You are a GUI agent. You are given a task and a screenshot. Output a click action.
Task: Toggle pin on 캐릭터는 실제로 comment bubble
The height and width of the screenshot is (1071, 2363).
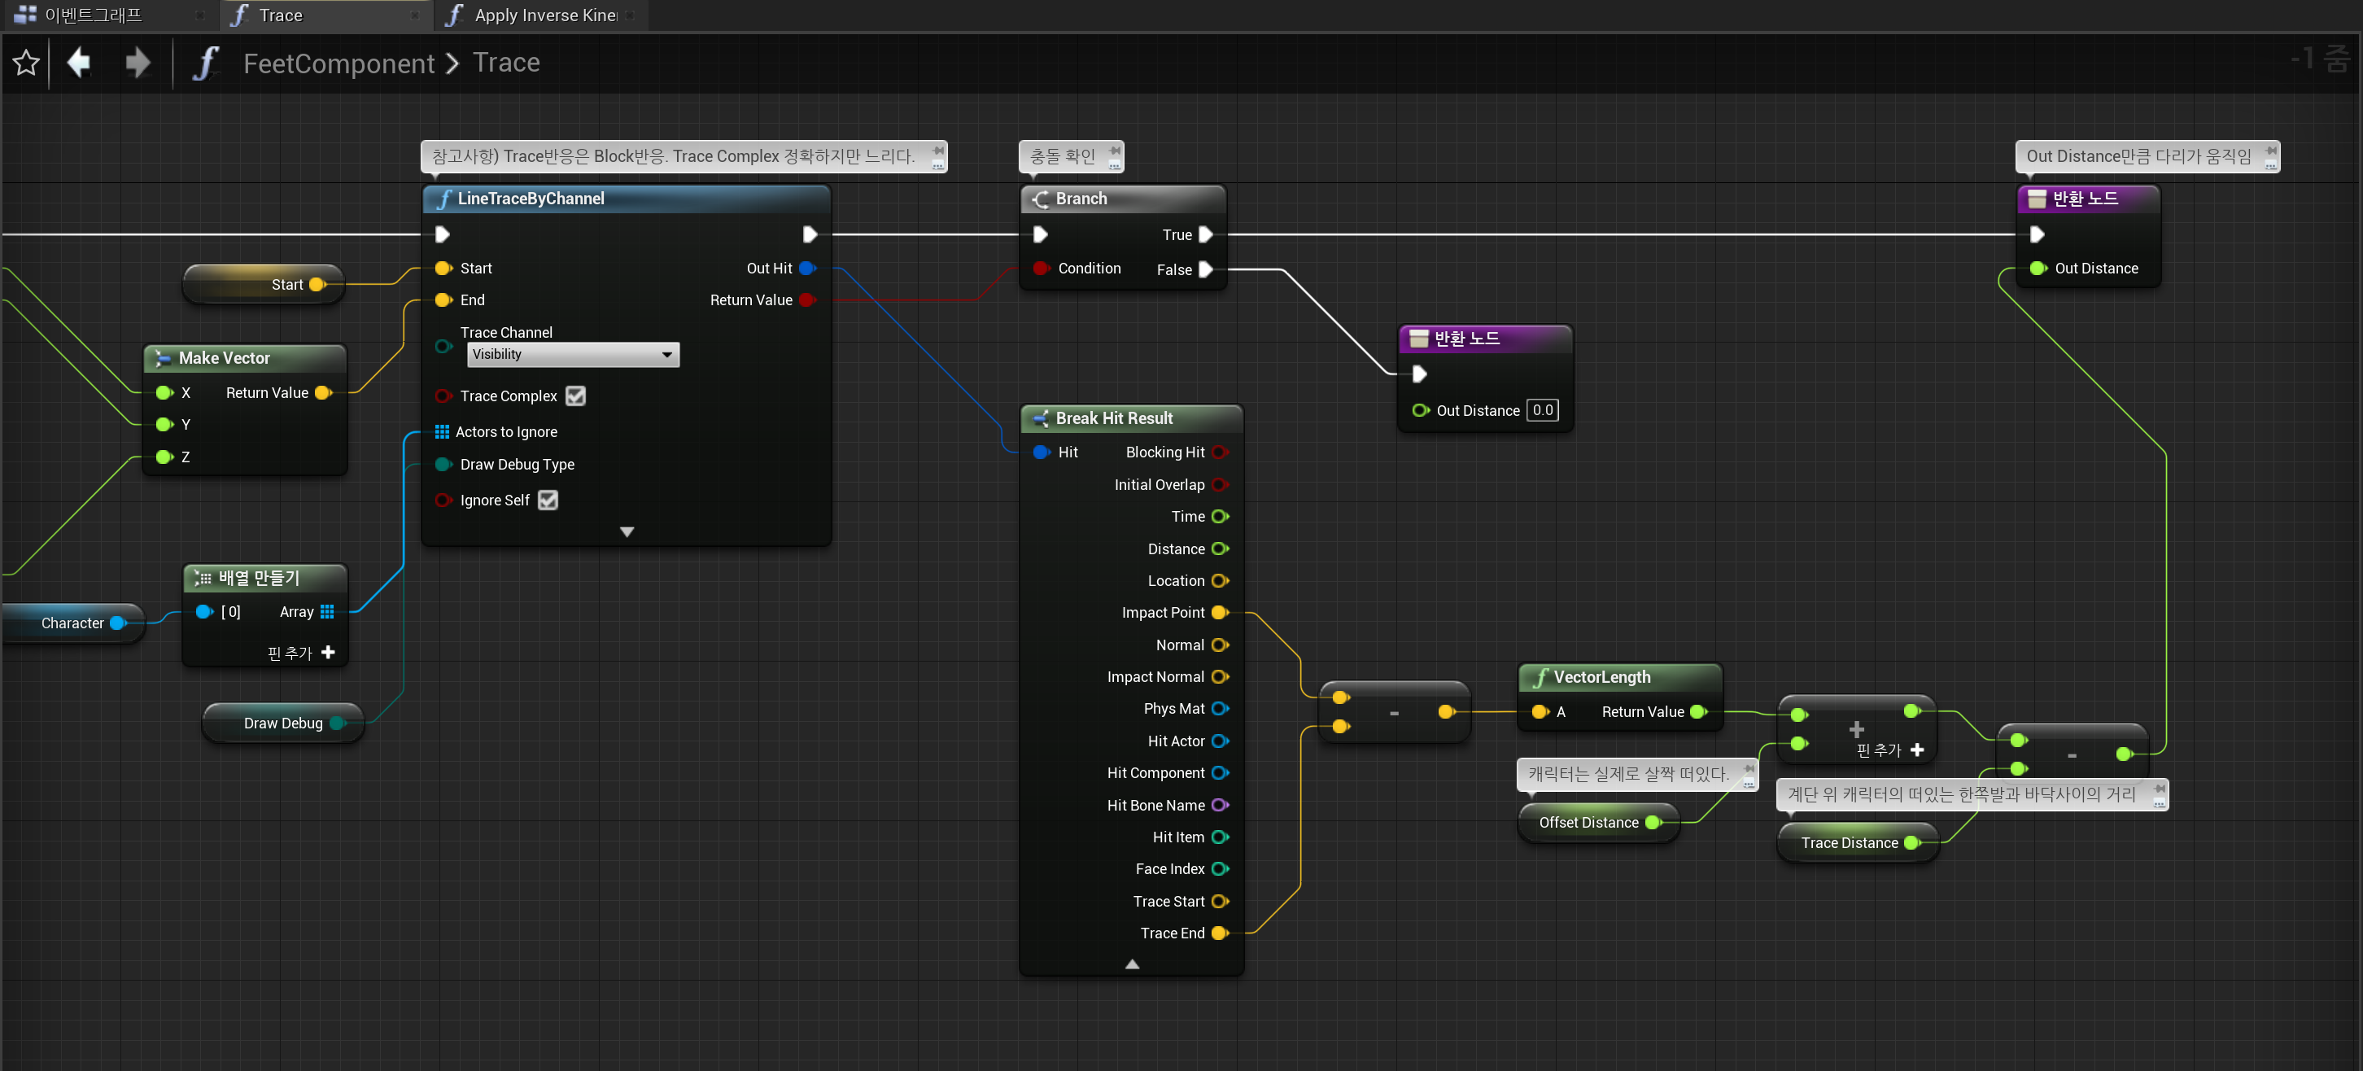[x=1749, y=768]
